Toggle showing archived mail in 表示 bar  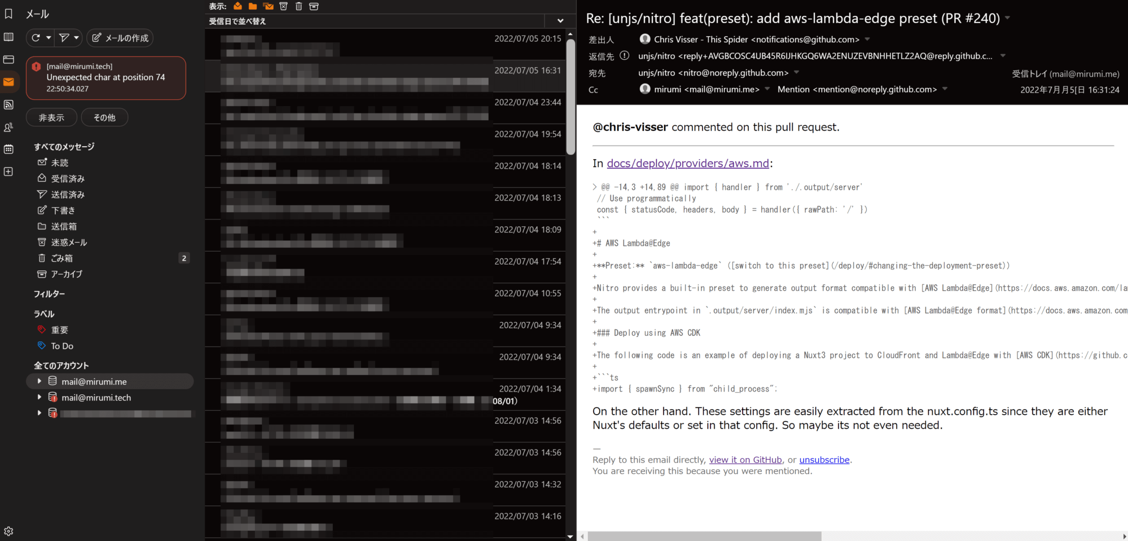coord(314,6)
